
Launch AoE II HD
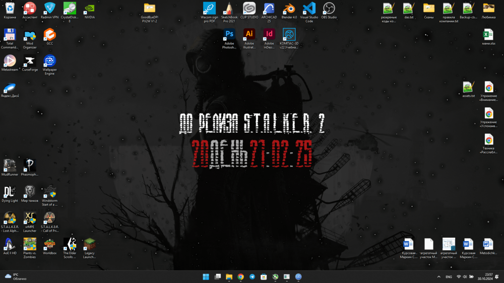tap(10, 246)
